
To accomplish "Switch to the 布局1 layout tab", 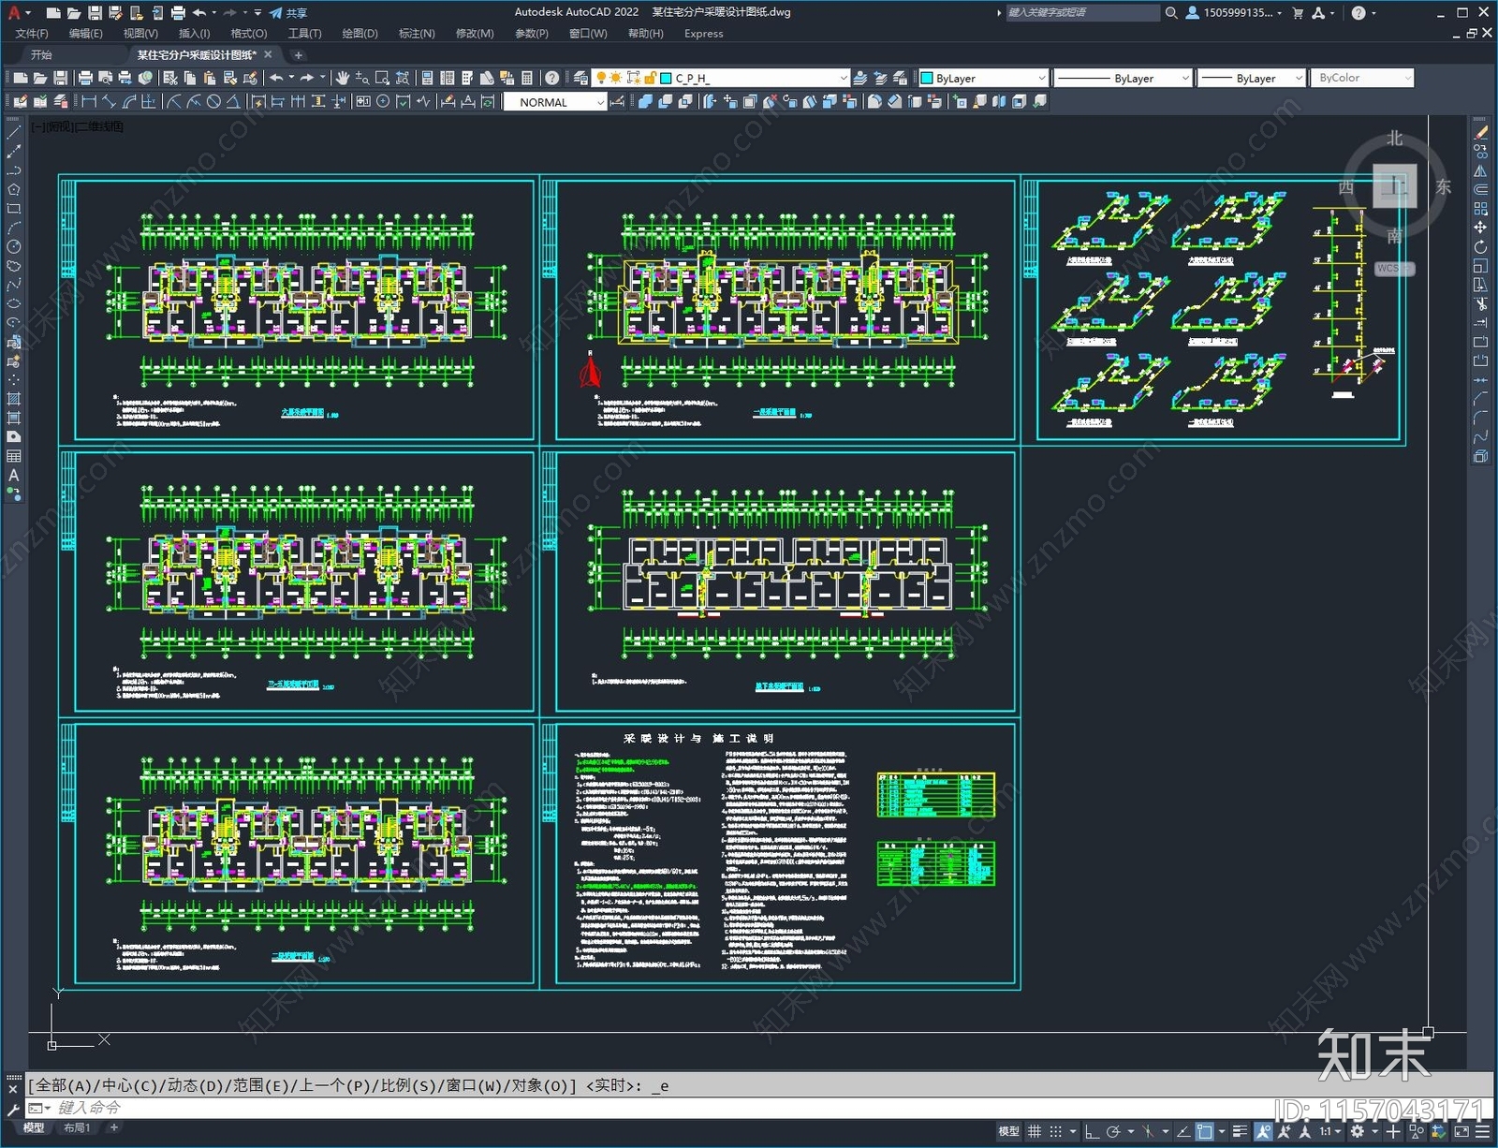I will tap(77, 1127).
